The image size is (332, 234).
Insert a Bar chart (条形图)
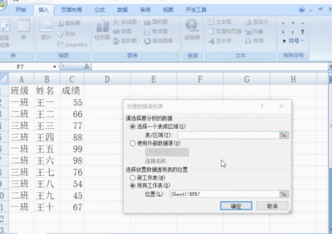(x=126, y=41)
